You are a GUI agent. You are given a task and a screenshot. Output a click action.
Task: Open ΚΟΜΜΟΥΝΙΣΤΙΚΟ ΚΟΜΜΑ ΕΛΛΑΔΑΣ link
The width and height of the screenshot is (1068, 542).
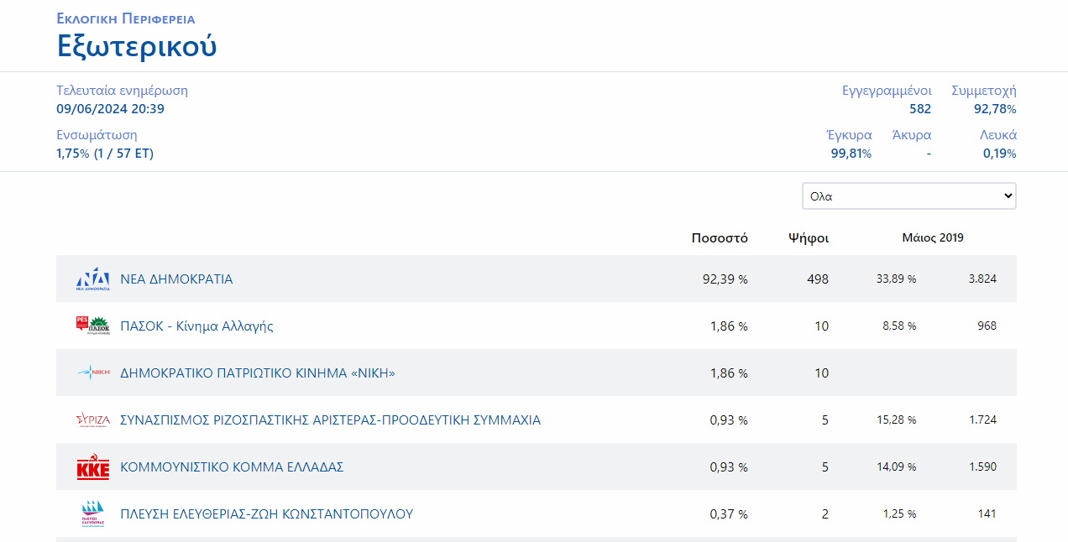232,467
